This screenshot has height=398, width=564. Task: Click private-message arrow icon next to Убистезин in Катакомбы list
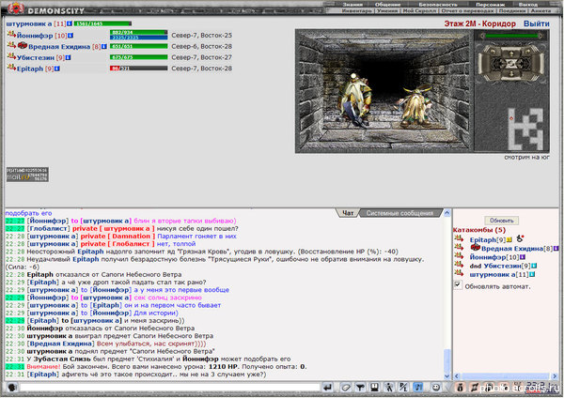pyautogui.click(x=459, y=265)
